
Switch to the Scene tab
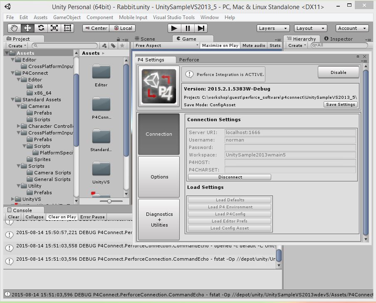pyautogui.click(x=145, y=39)
